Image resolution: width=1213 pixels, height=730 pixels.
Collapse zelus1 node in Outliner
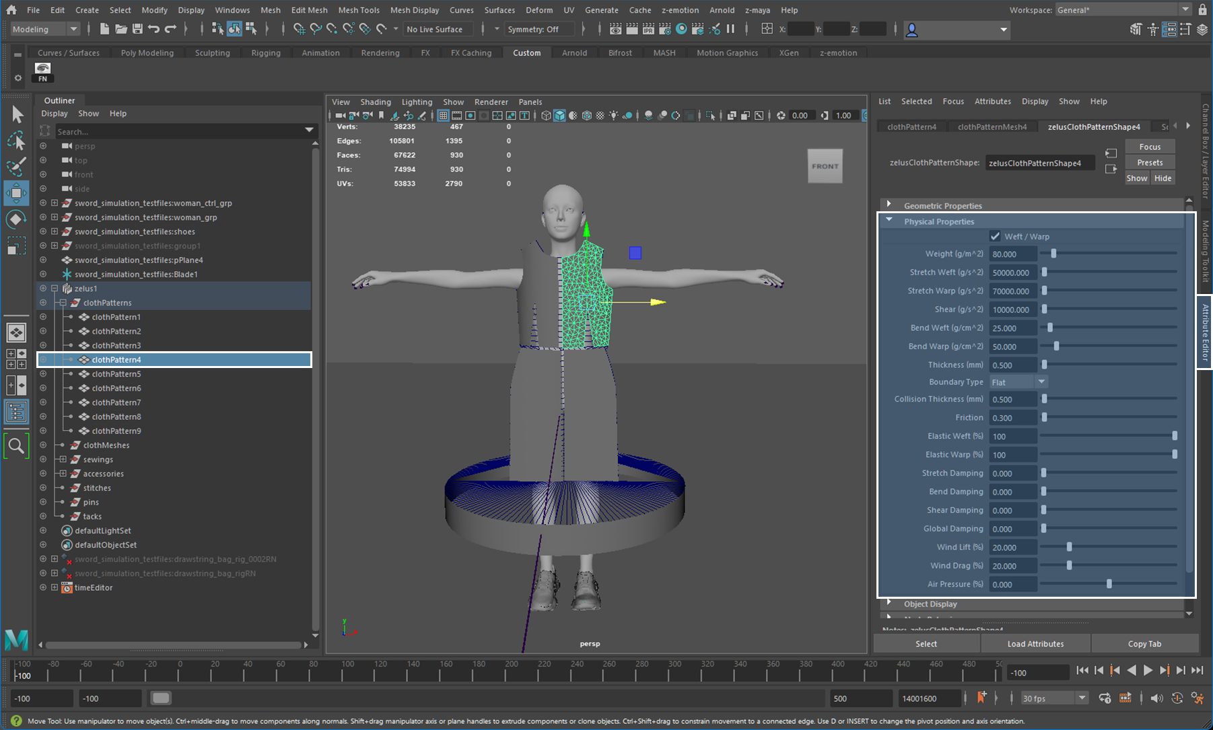pos(55,288)
